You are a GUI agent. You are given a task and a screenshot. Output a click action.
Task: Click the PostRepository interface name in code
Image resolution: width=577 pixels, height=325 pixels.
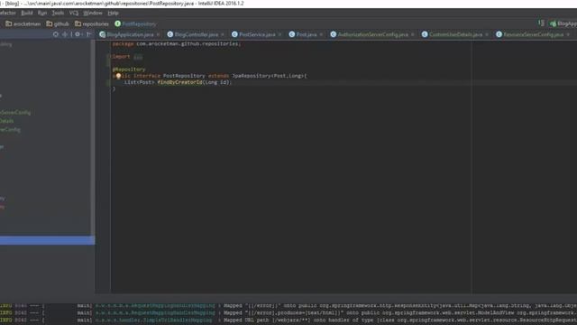click(184, 76)
